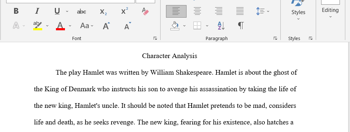
Task: Apply Underline to text
Action: click(57, 11)
